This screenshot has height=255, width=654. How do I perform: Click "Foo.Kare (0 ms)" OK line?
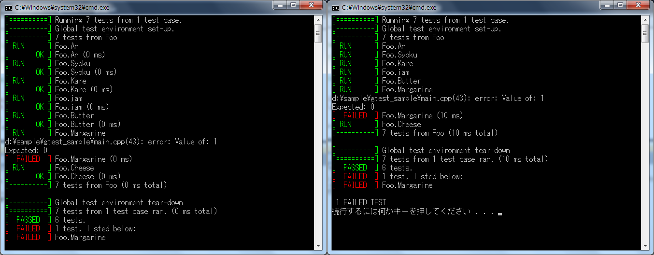(59, 89)
